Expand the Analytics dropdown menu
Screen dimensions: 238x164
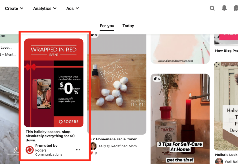point(45,8)
